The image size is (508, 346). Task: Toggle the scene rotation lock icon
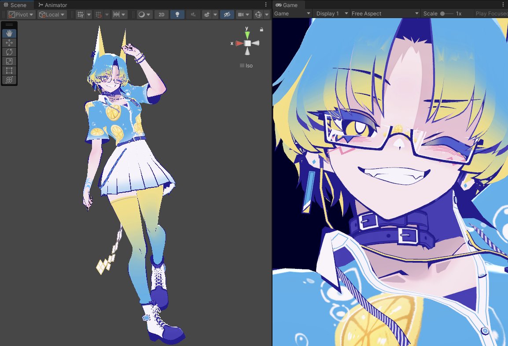(261, 30)
